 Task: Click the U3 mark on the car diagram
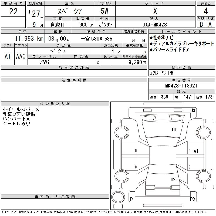click(193, 110)
